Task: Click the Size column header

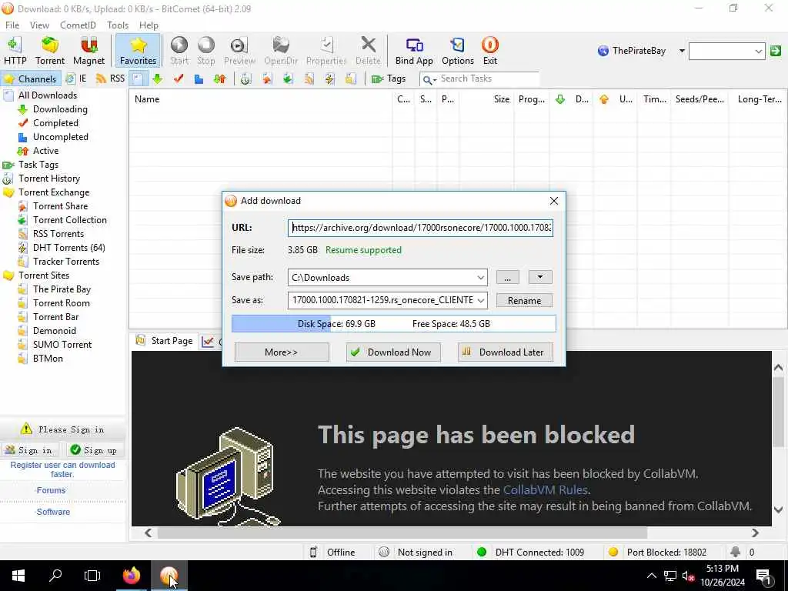Action: [486, 99]
